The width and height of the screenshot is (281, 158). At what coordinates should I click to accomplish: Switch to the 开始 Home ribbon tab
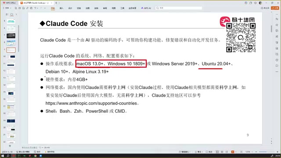(x=53, y=8)
